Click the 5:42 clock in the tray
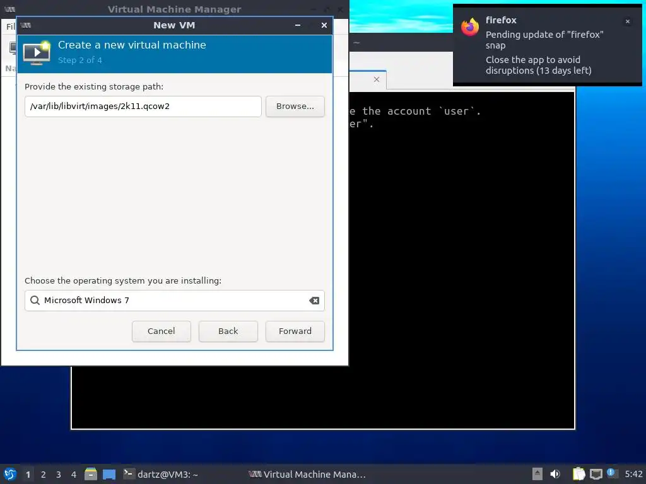Image resolution: width=646 pixels, height=484 pixels. pyautogui.click(x=633, y=474)
